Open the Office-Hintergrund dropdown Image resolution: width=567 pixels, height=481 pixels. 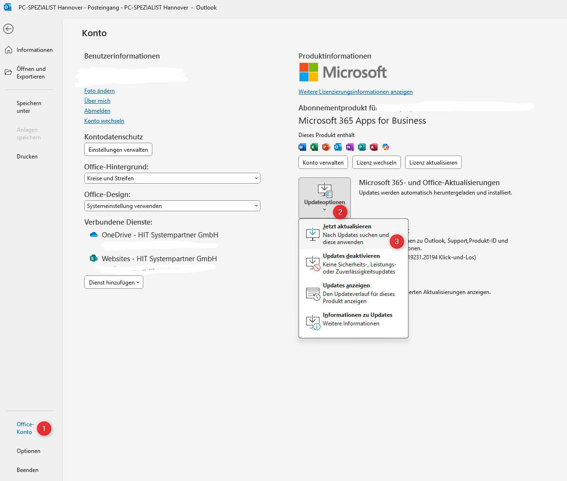[172, 178]
